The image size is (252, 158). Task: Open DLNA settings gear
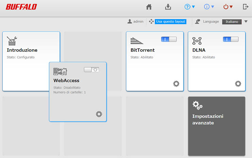point(238,84)
